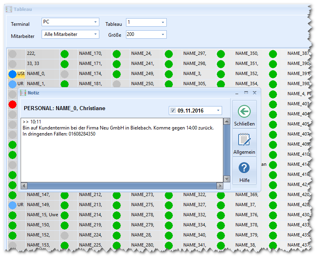Click green status circle next to NAME_170
The width and height of the screenshot is (319, 259).
coord(65,54)
